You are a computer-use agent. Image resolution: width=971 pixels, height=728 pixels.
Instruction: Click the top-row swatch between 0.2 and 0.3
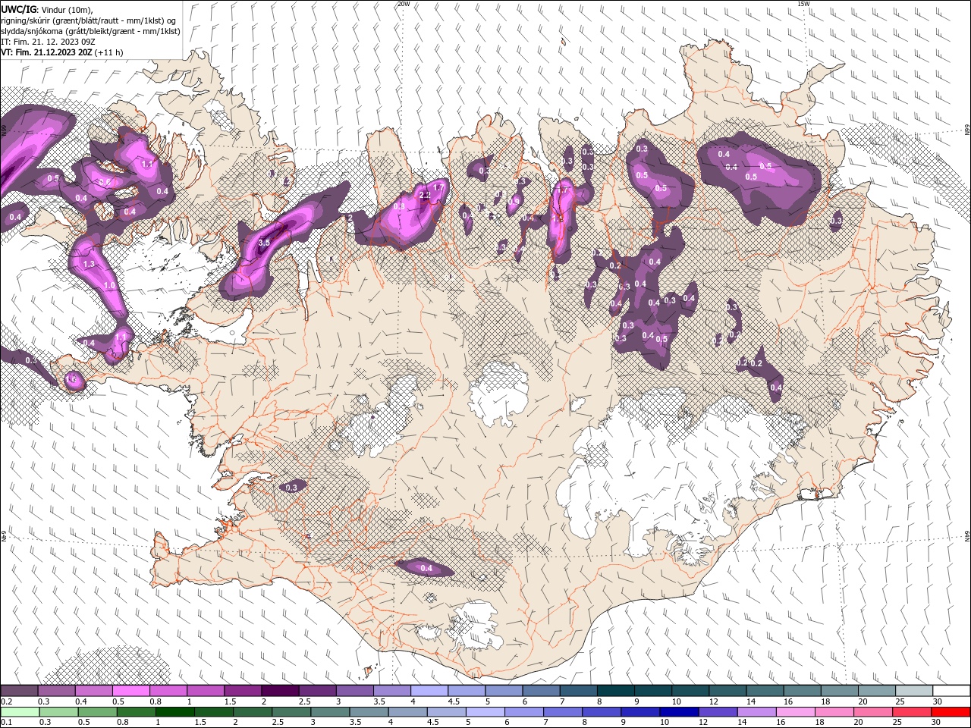coord(19,691)
